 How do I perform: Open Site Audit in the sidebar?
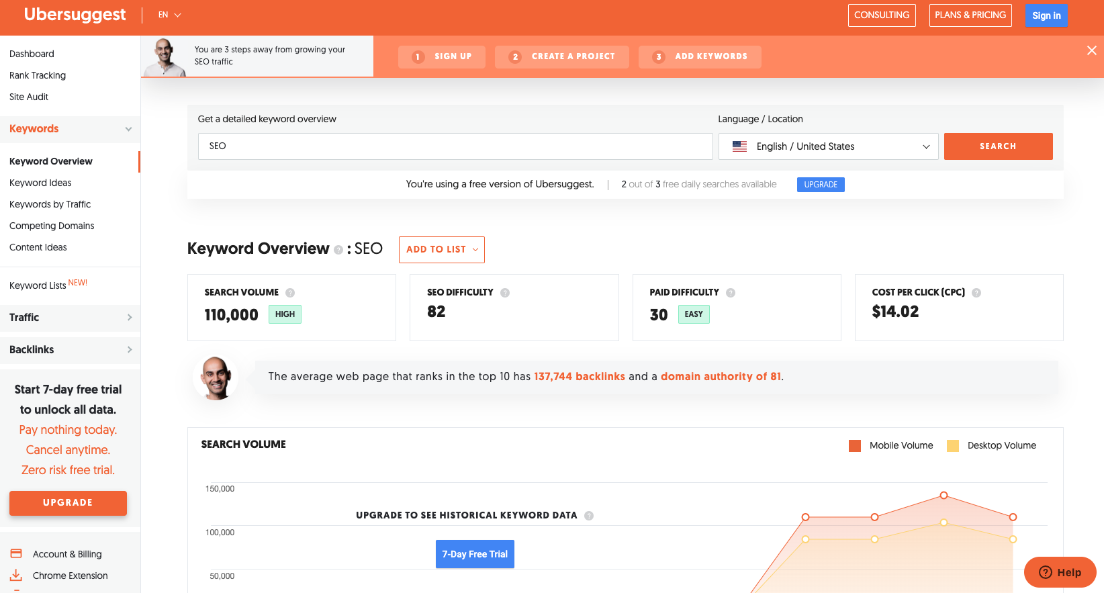[29, 97]
